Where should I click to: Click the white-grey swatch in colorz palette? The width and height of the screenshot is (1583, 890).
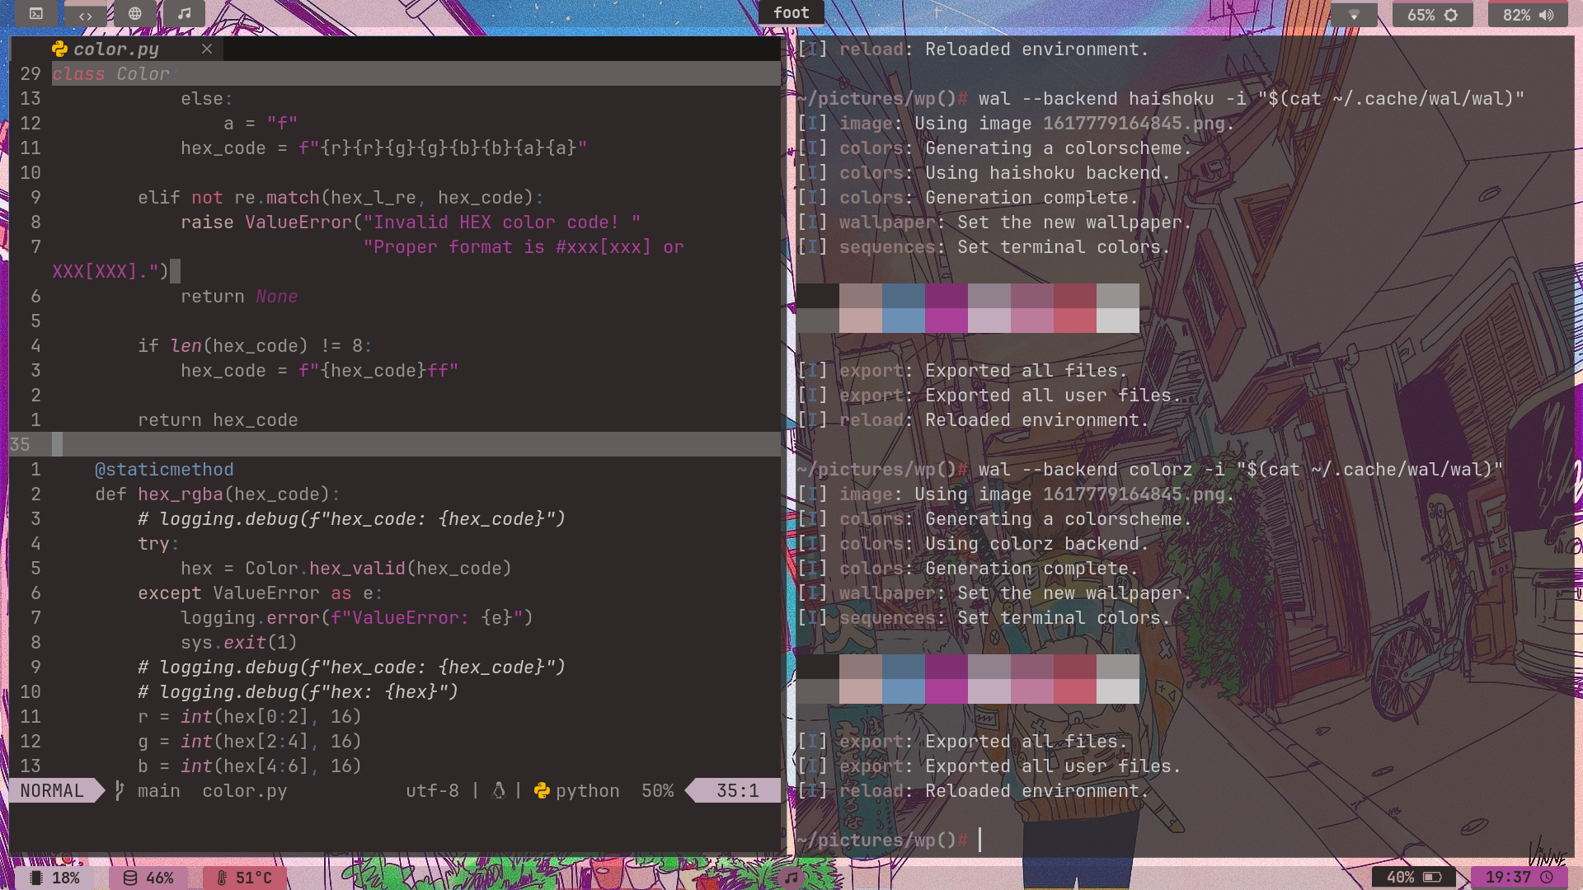tap(1118, 691)
